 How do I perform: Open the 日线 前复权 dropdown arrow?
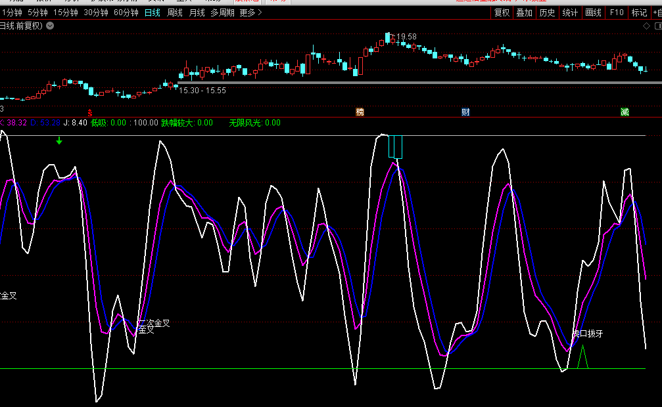(51, 26)
